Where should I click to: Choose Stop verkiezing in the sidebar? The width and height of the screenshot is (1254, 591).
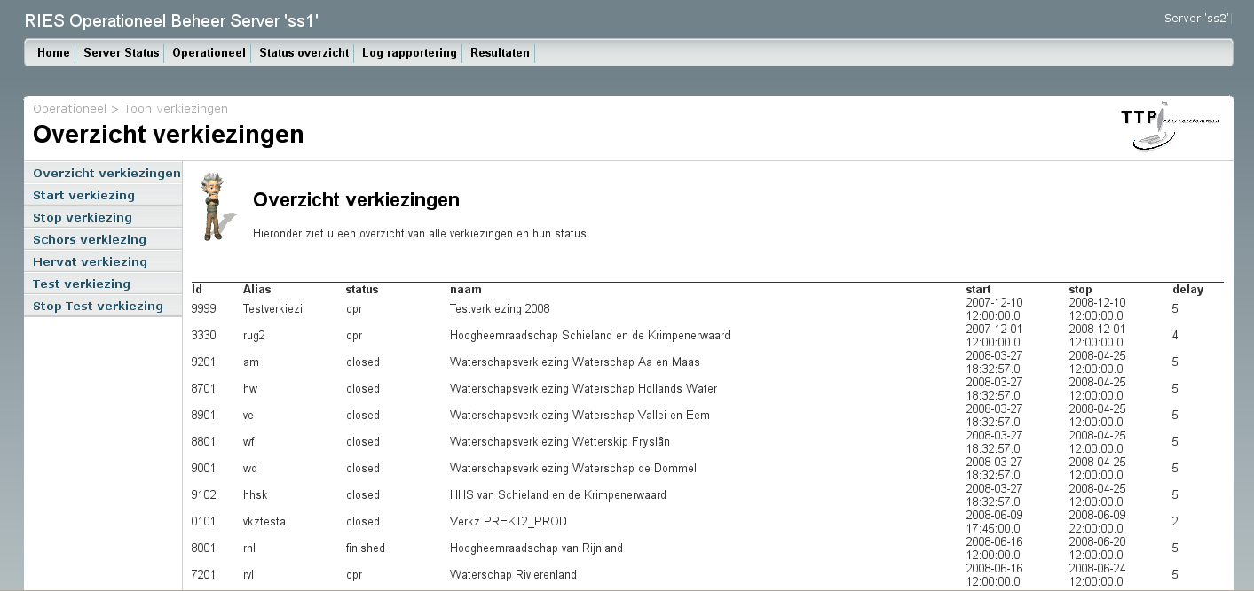(x=83, y=218)
